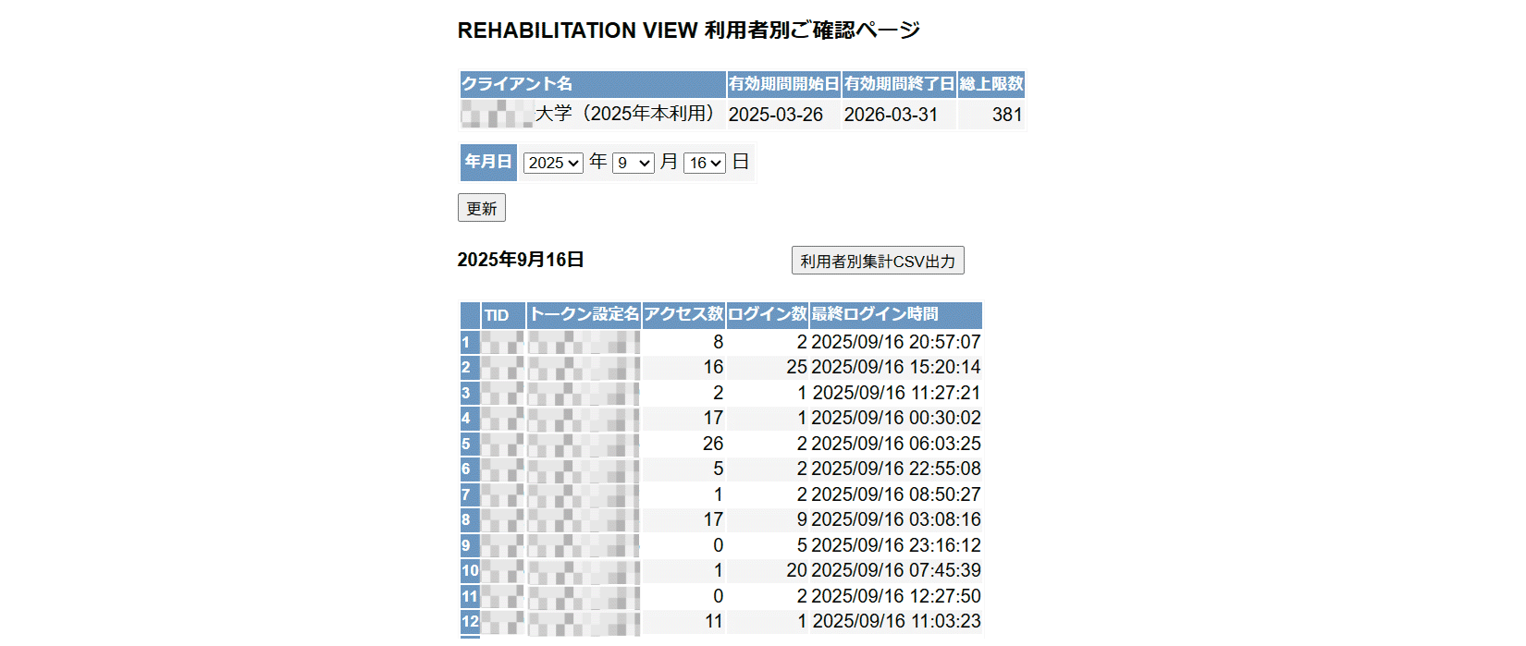Click the 総上限数 value 381
Screen dimensions: 1526x646
1006,115
